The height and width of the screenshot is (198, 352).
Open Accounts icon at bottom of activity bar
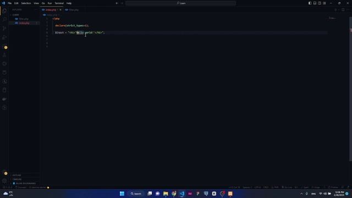(x=4, y=173)
